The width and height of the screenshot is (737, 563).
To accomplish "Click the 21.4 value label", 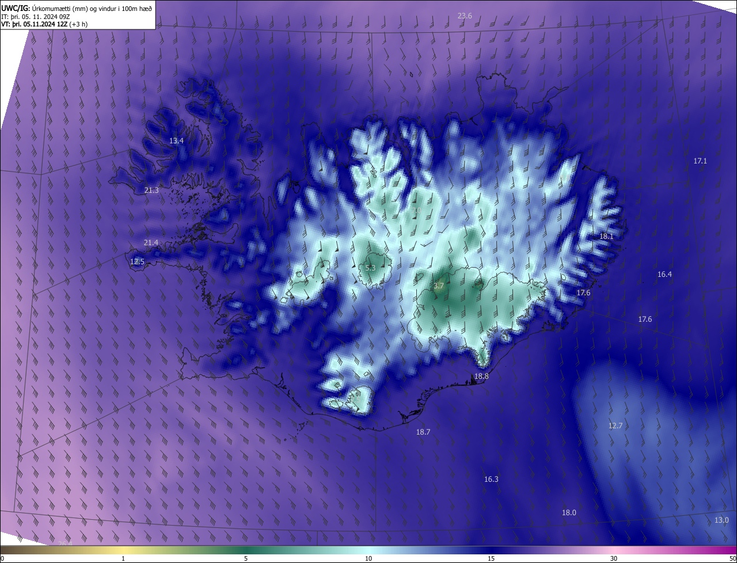I will [151, 242].
